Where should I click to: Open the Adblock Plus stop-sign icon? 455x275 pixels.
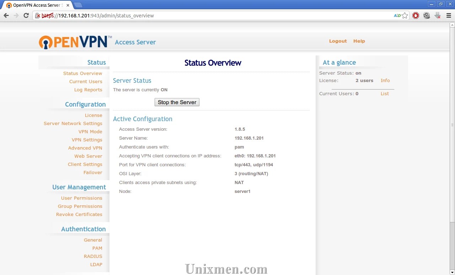(x=416, y=16)
